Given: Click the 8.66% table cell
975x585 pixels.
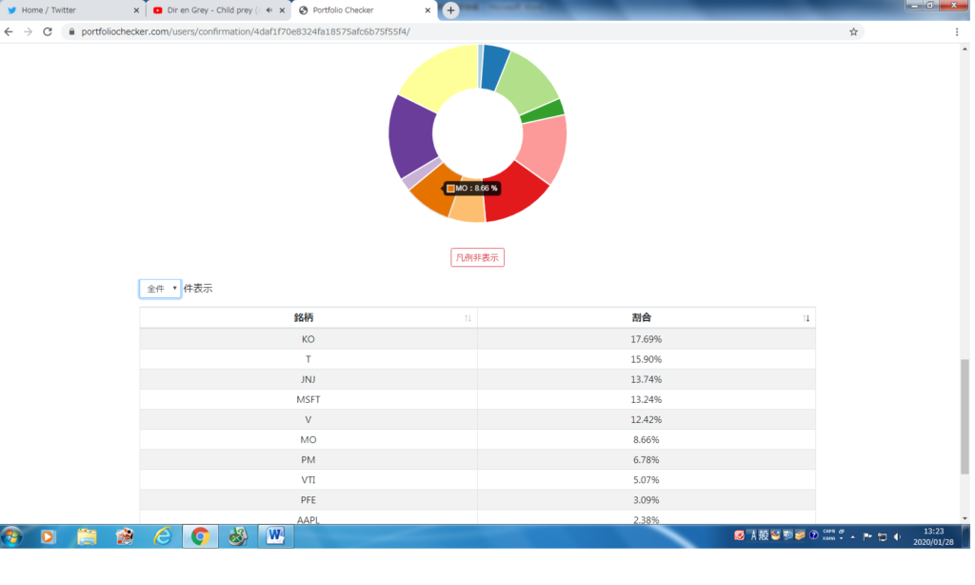Looking at the screenshot, I should click(x=647, y=440).
